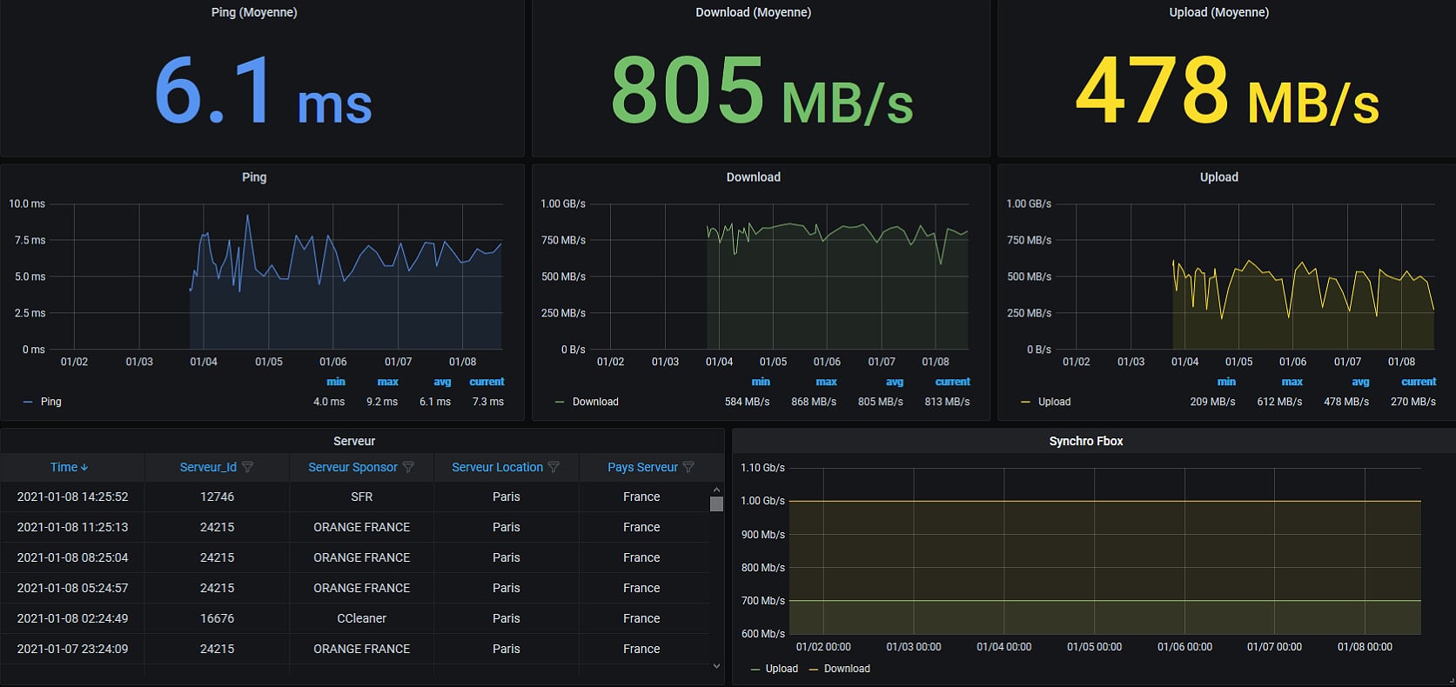Filter the Serveur_Id column

click(x=248, y=468)
